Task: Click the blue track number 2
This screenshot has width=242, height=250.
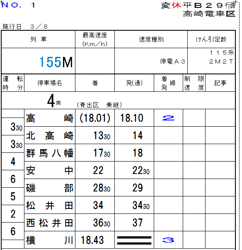Action: 168,118
